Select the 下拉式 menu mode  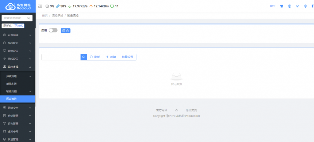pyautogui.click(x=19, y=26)
